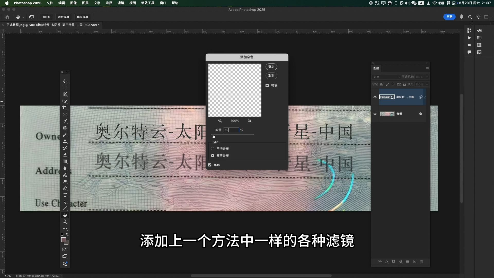
Task: Click 确定 to apply noise
Action: tap(271, 67)
